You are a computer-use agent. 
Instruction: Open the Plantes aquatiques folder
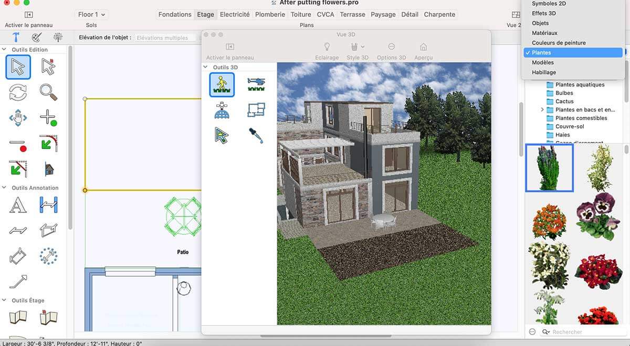tap(580, 84)
